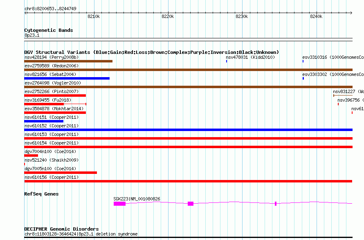Click the red bar of dgv7005n100

coord(61,173)
